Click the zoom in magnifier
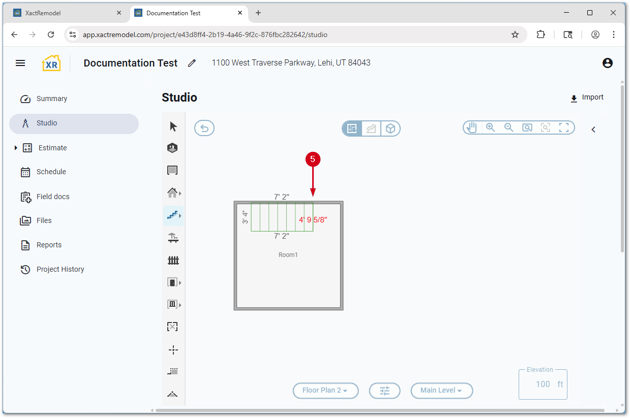Viewport: 630px width, 418px height. tap(491, 127)
